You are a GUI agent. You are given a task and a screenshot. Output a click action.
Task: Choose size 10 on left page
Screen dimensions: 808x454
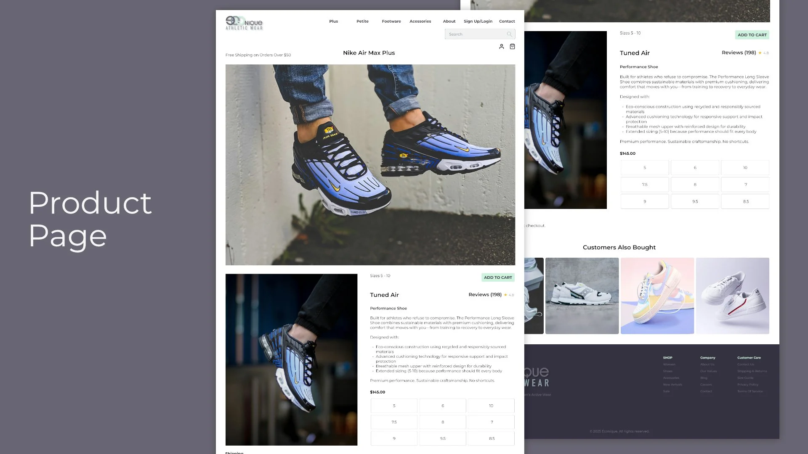tap(491, 406)
